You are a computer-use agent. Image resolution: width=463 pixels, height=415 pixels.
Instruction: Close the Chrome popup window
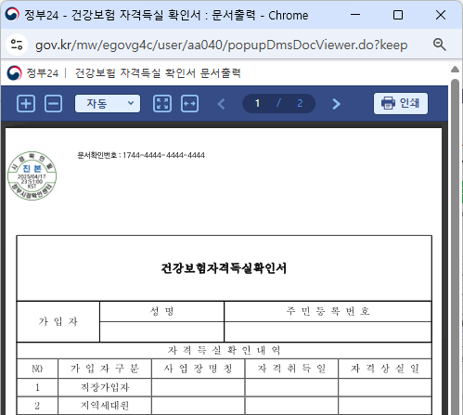tap(441, 15)
